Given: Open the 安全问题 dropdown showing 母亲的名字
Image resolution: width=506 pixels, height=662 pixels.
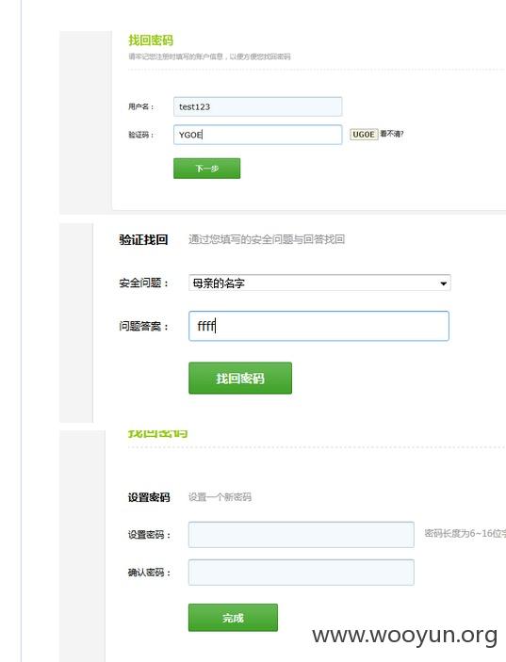Looking at the screenshot, I should [319, 283].
